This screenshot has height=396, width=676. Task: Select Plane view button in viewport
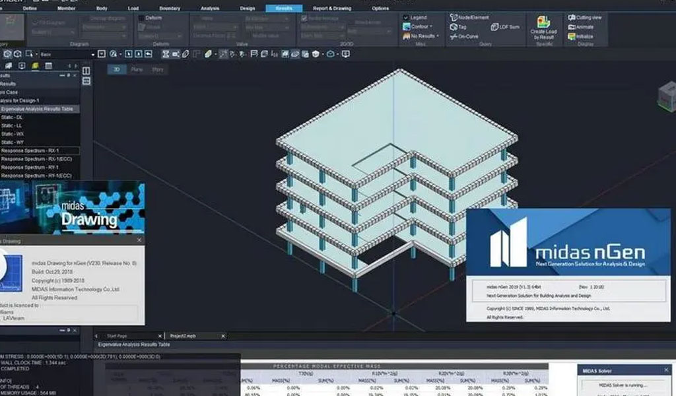coord(137,69)
